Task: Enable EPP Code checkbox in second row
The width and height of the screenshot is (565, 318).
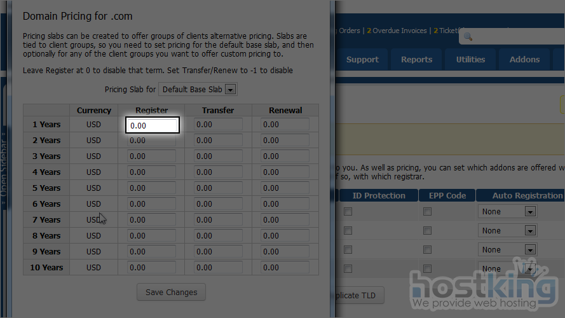Action: (x=427, y=231)
